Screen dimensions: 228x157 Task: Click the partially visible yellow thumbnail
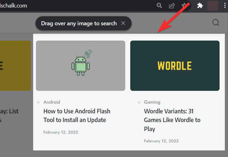click(x=16, y=66)
